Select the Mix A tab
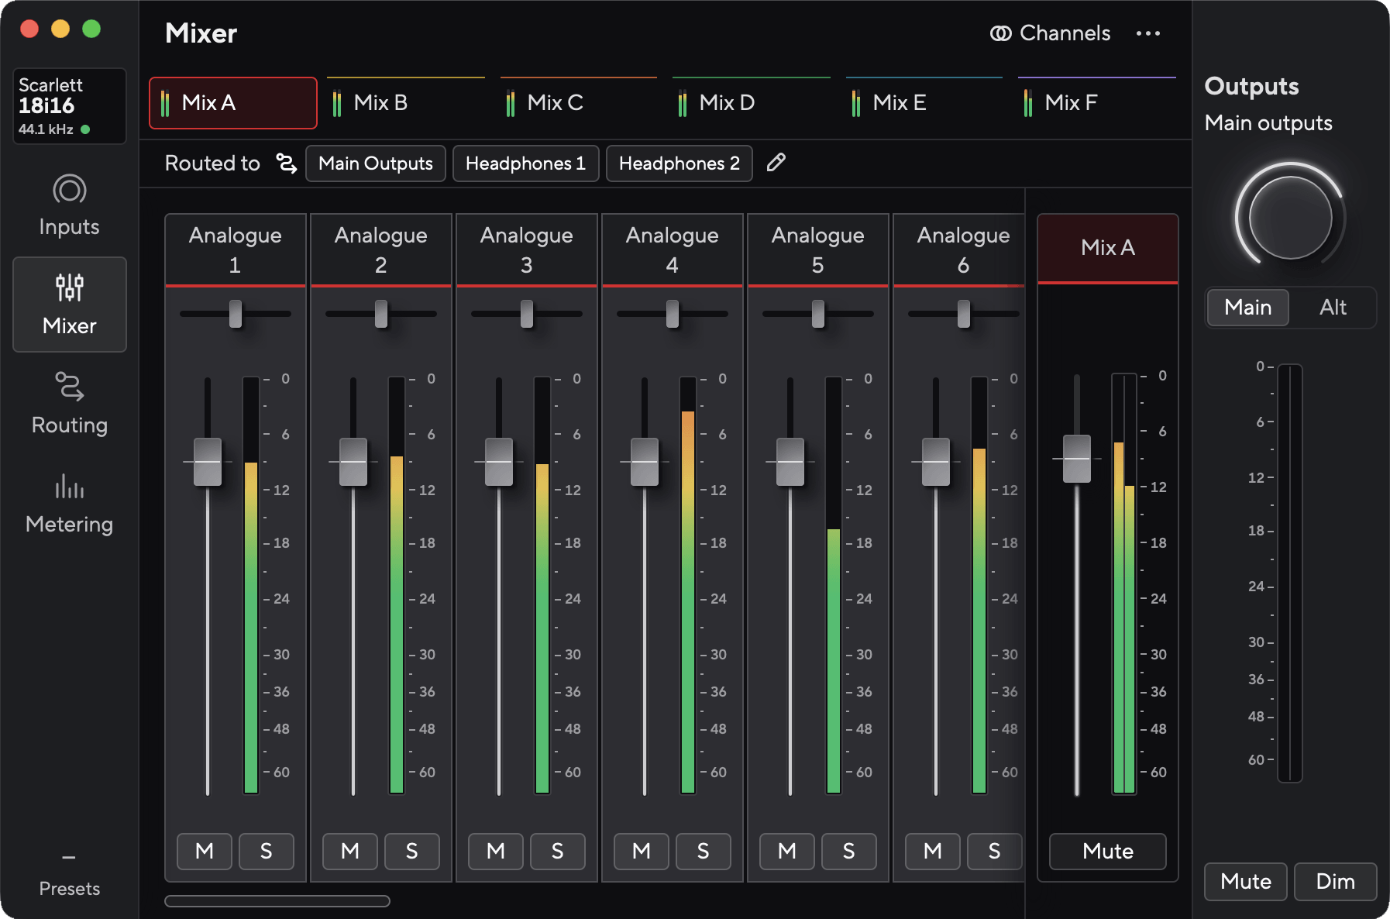This screenshot has width=1390, height=919. pyautogui.click(x=233, y=103)
